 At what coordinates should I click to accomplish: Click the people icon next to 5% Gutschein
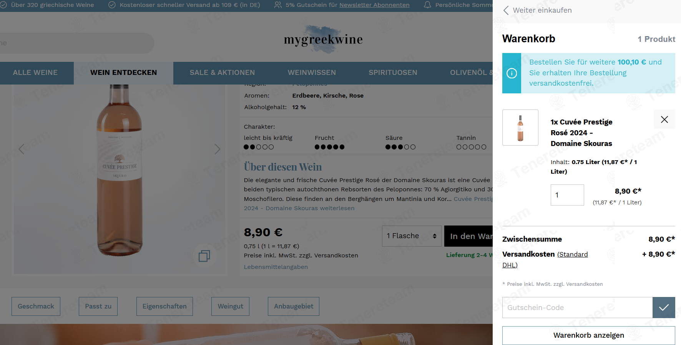point(278,5)
